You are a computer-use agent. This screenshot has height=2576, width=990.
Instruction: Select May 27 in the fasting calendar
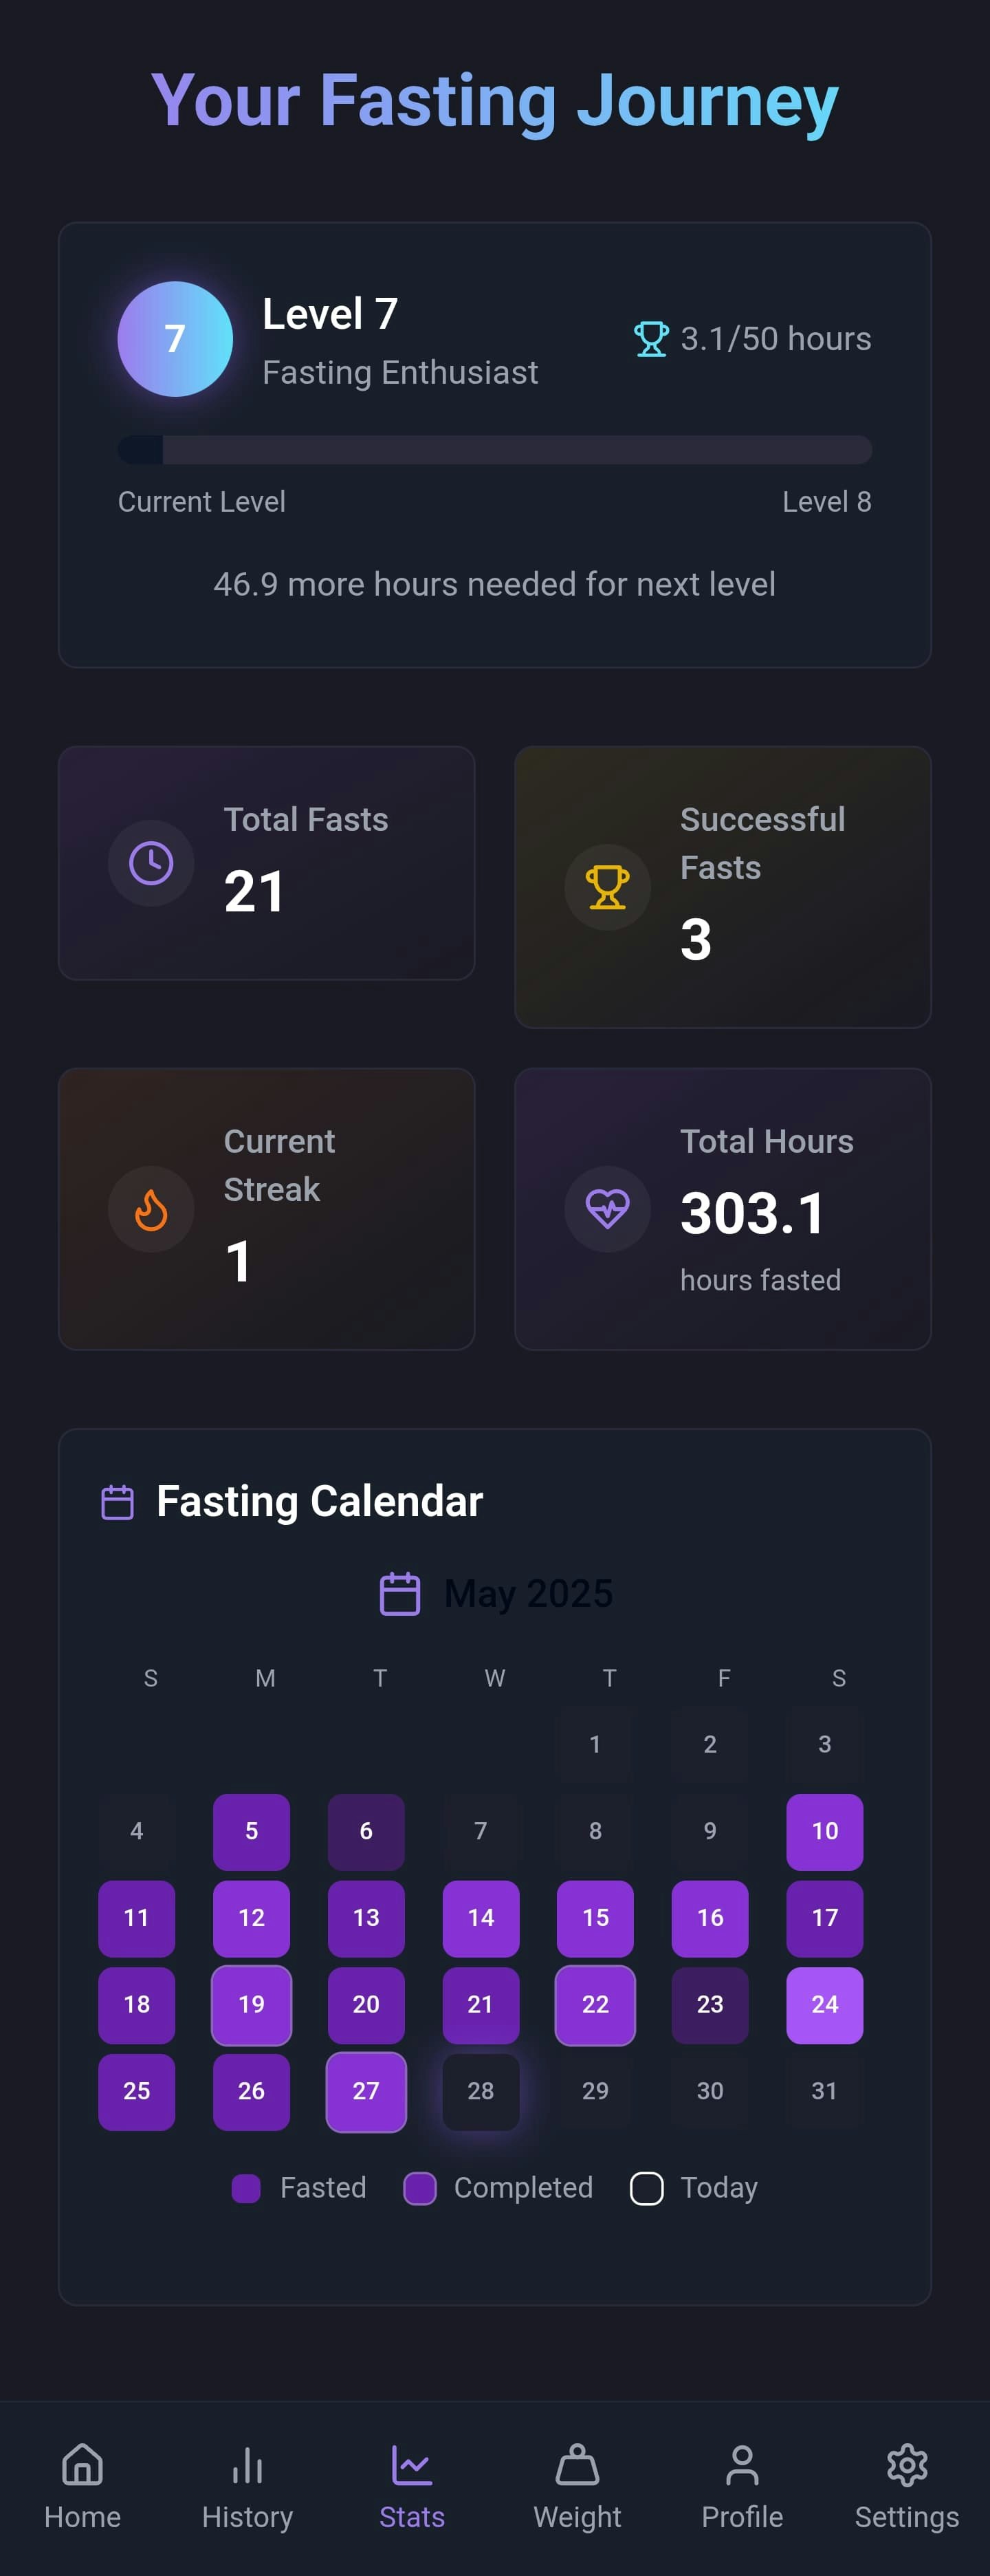pyautogui.click(x=366, y=2091)
